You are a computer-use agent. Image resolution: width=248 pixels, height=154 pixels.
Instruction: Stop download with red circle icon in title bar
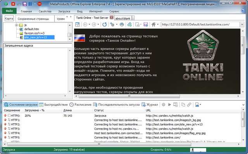point(40,4)
